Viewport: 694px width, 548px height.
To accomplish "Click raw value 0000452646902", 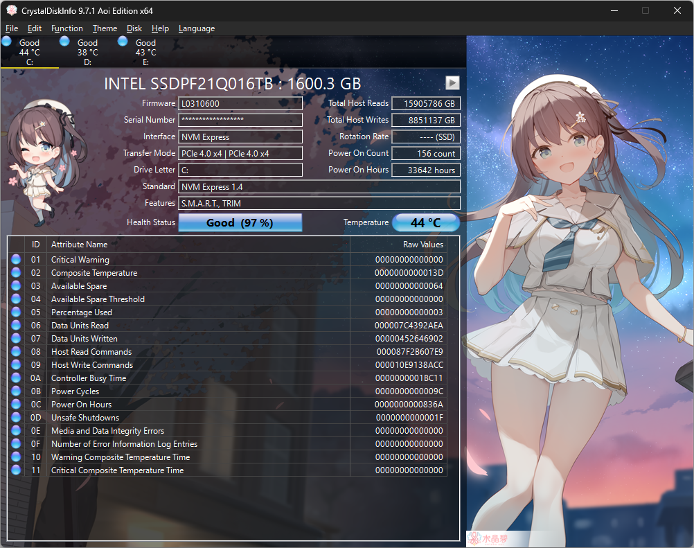I will pyautogui.click(x=409, y=339).
